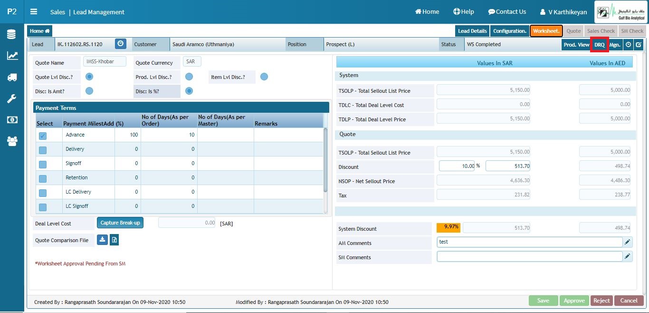Click the Excel icon for quote comparison
This screenshot has height=313, width=649.
(114, 240)
